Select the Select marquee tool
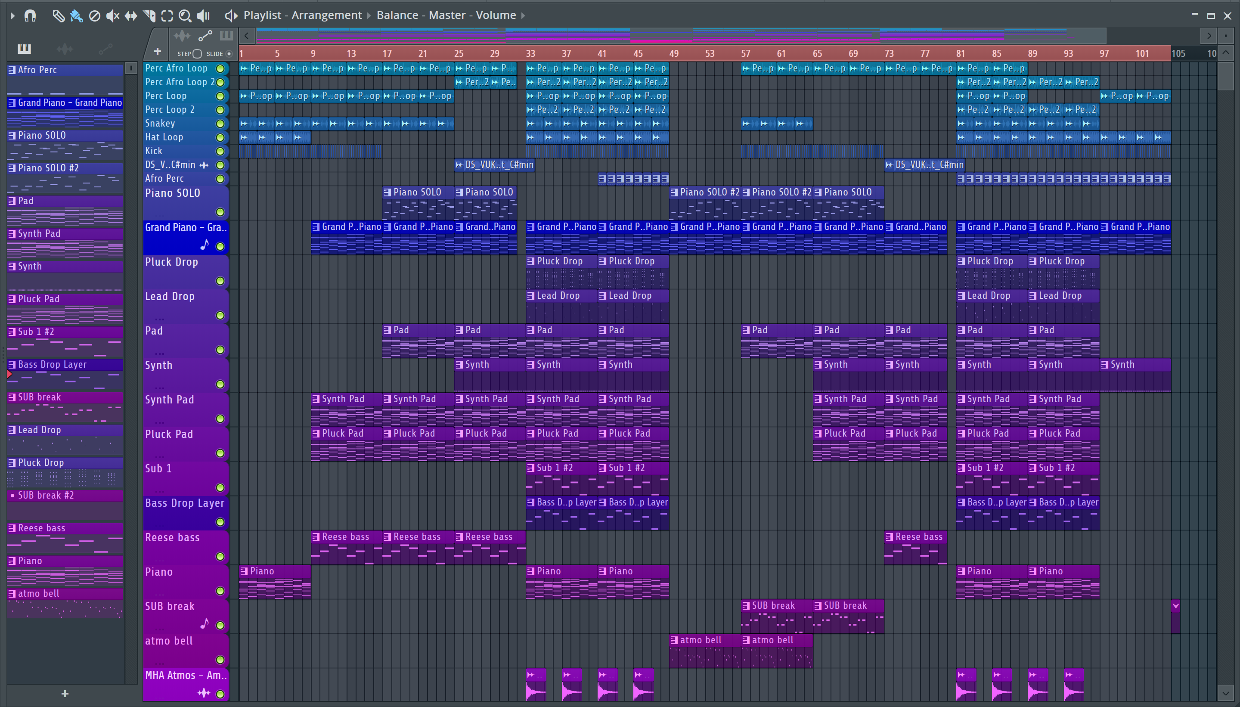 (167, 16)
